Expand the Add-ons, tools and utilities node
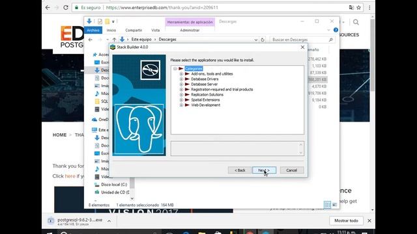Image resolution: width=417 pixels, height=234 pixels. pyautogui.click(x=181, y=74)
